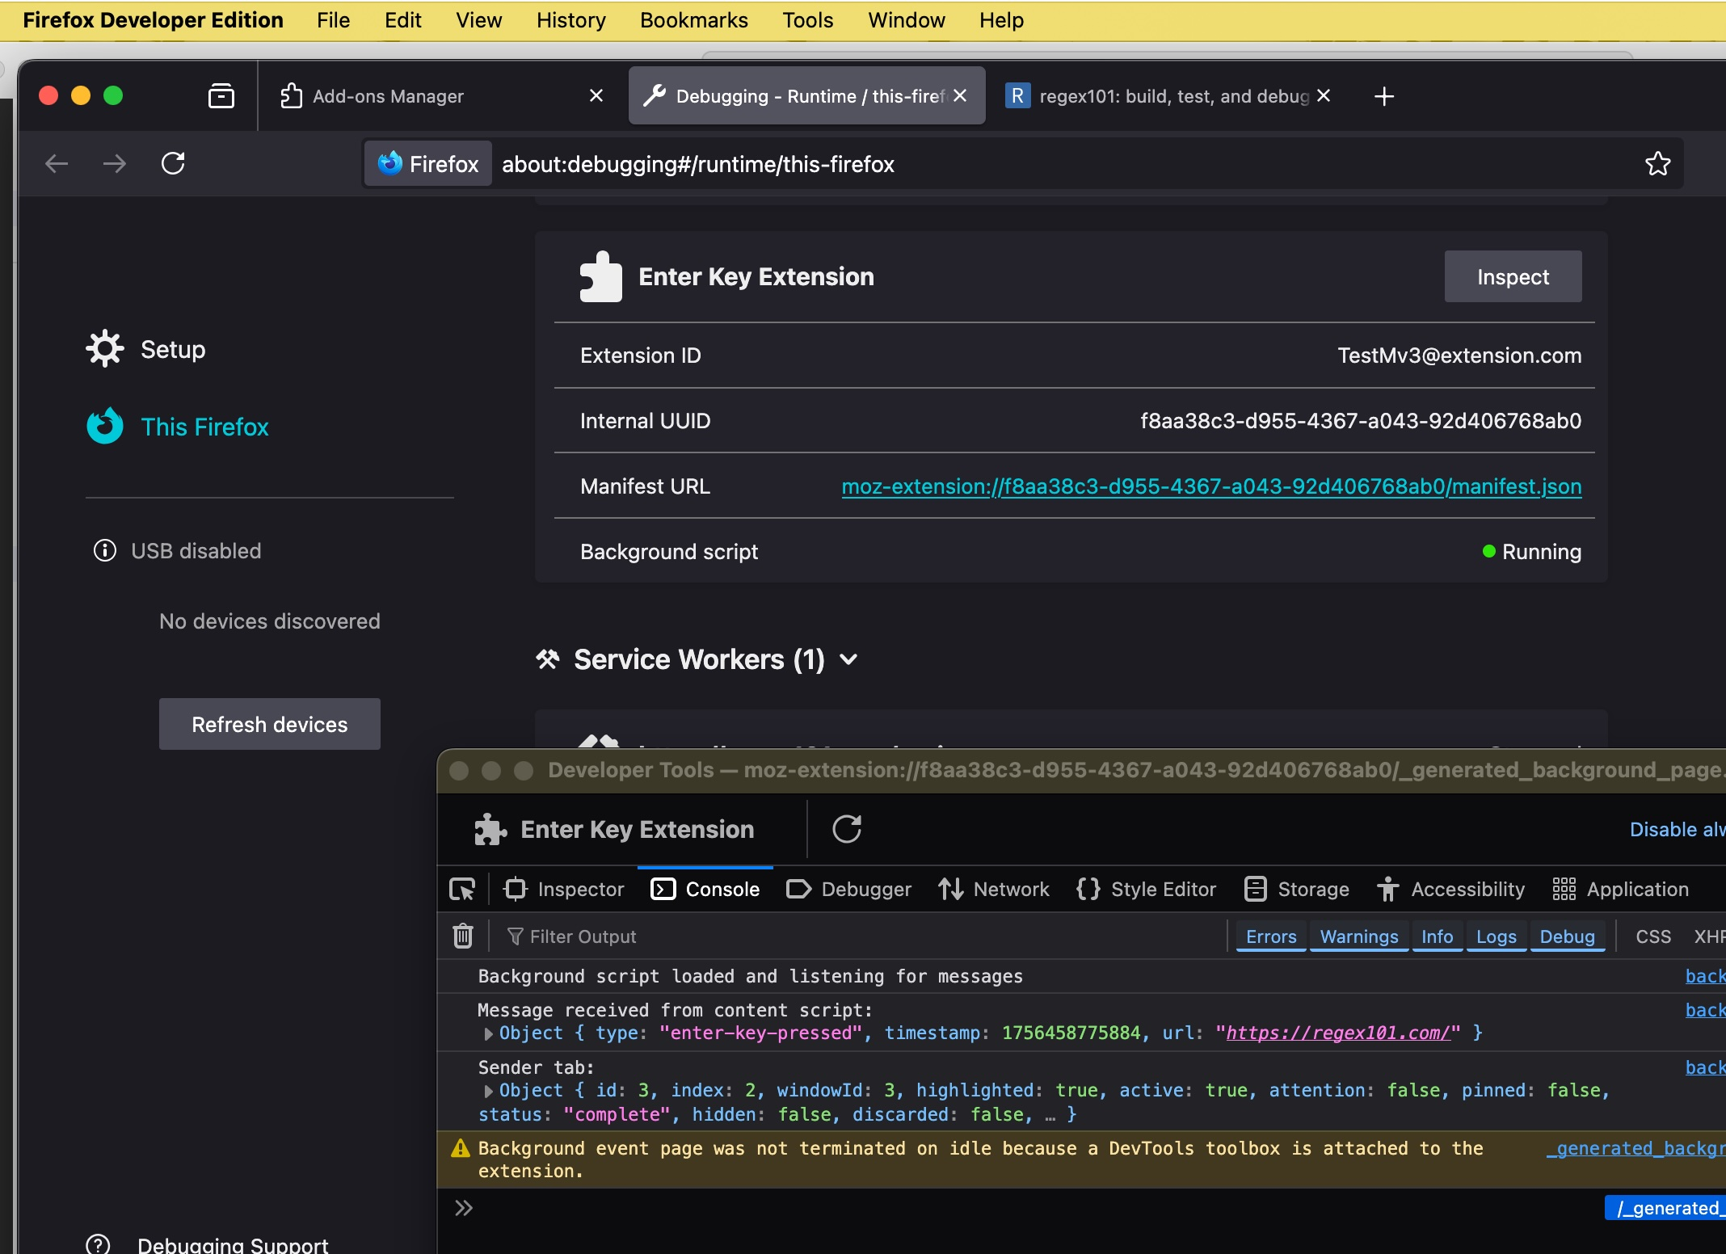Bookmark this page with the star icon
This screenshot has height=1254, width=1726.
tap(1657, 164)
